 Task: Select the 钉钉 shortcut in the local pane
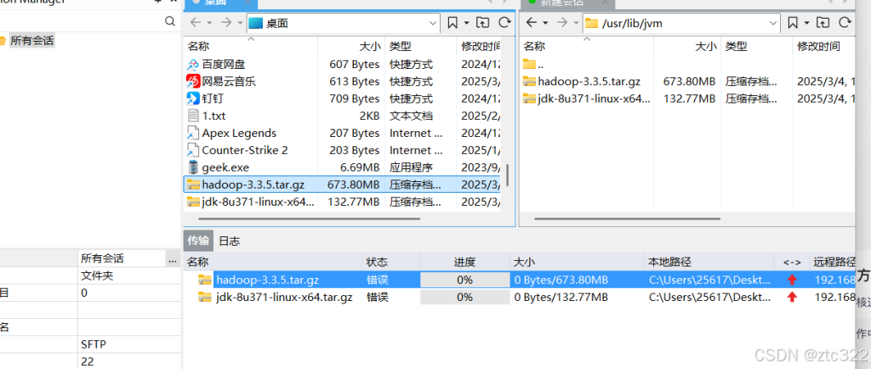pos(213,99)
